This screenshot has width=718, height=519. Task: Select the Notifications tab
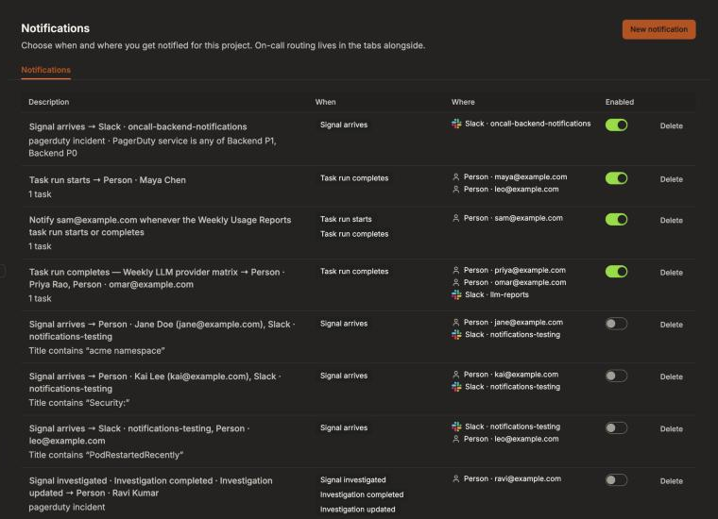45,70
